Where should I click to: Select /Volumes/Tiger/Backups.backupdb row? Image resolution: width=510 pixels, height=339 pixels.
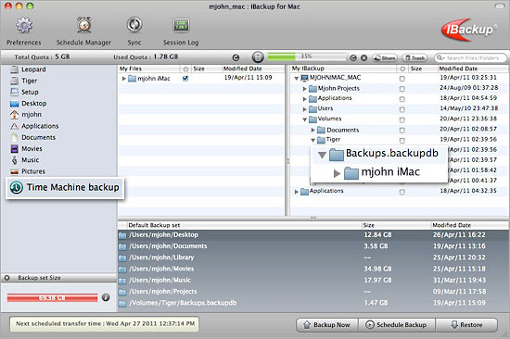(x=313, y=303)
